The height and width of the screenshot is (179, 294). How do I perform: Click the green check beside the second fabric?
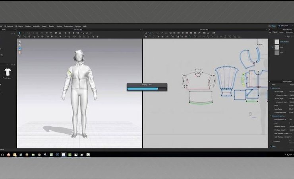(x=272, y=47)
